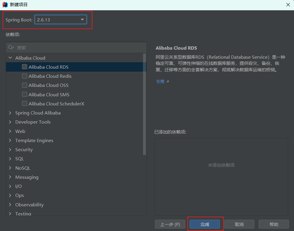The image size is (294, 231).
Task: Tick the Alibaba Cloud OSS checkbox
Action: (x=24, y=85)
